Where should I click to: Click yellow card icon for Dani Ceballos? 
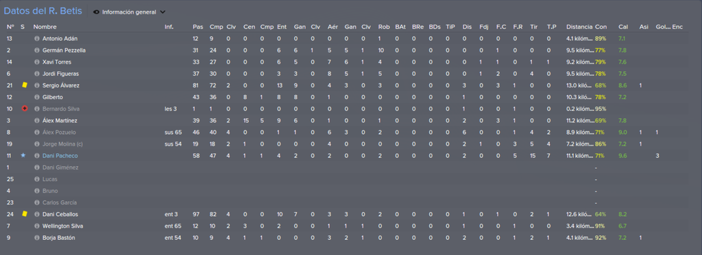[25, 214]
